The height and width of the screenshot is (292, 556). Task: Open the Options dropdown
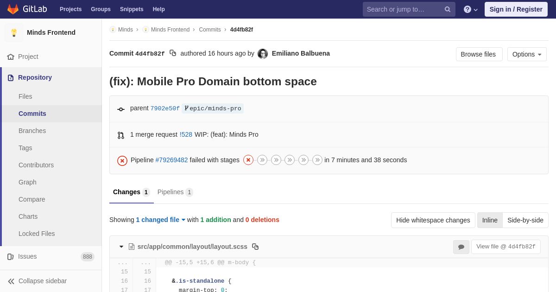coord(527,54)
